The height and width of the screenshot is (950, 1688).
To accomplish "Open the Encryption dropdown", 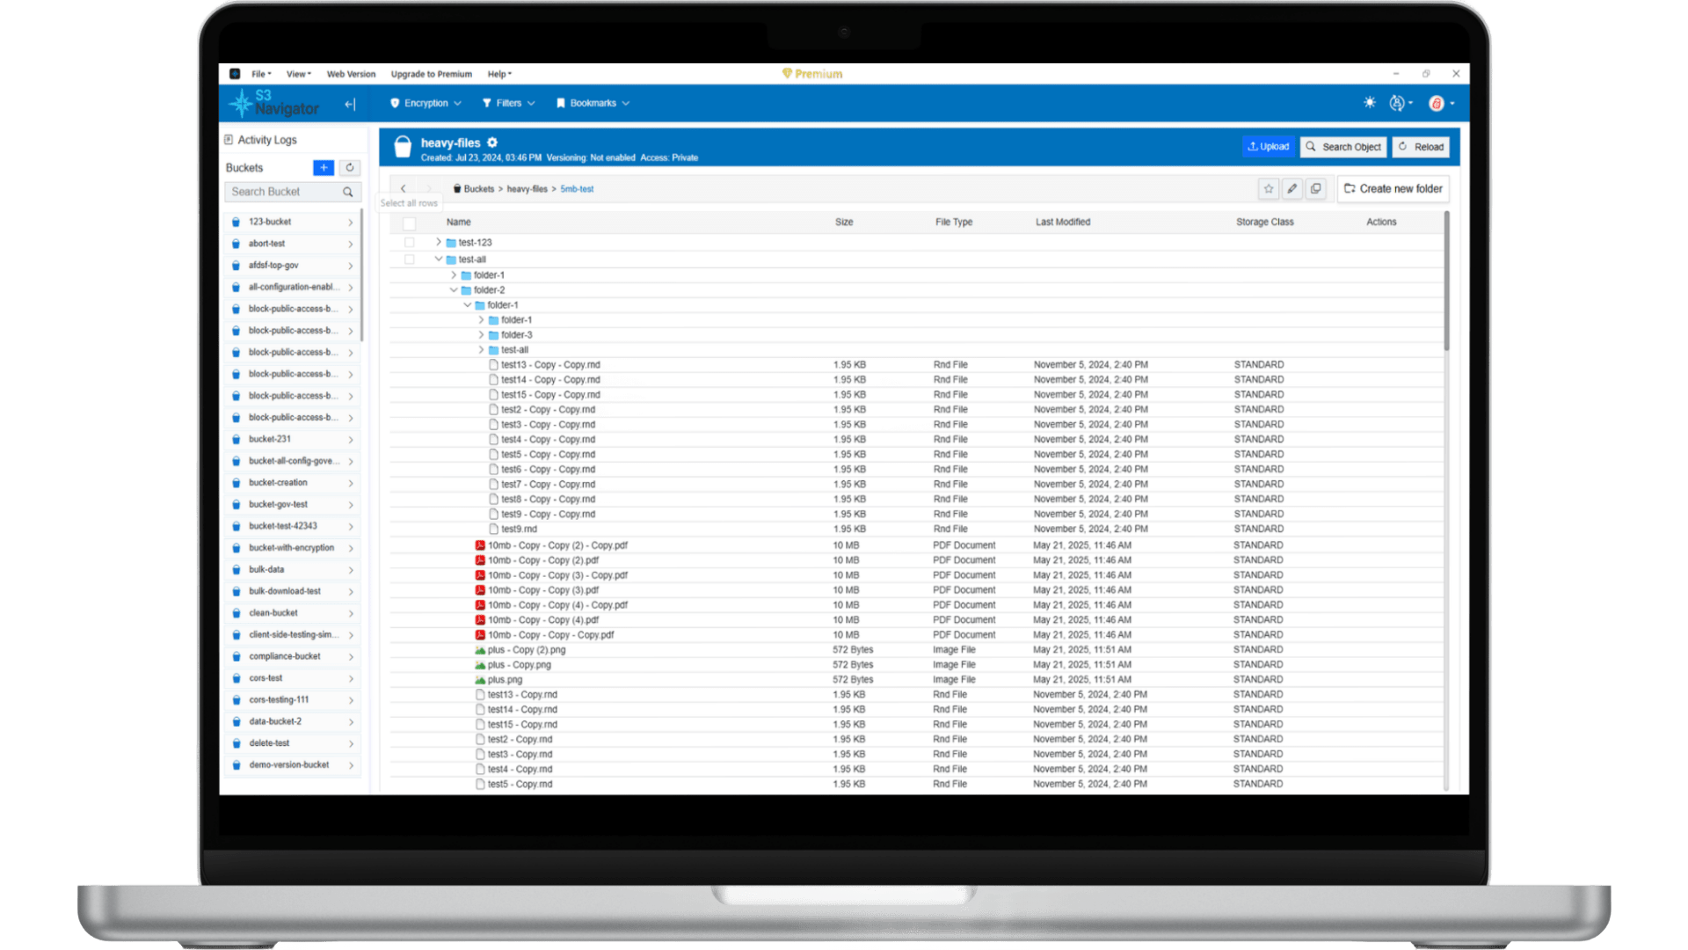I will pyautogui.click(x=426, y=103).
